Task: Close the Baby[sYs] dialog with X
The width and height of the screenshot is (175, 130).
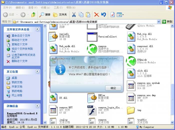Action: 118,58
